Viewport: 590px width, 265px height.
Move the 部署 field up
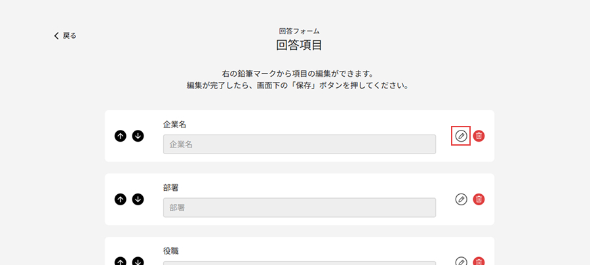pyautogui.click(x=120, y=199)
